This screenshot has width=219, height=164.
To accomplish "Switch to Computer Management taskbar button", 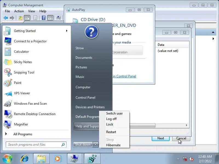I will point(74,159).
